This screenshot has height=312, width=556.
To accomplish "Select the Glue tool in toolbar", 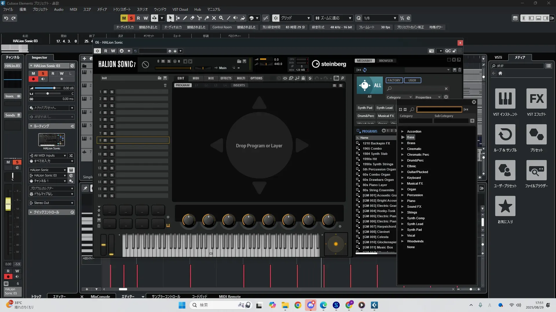I will click(x=206, y=18).
